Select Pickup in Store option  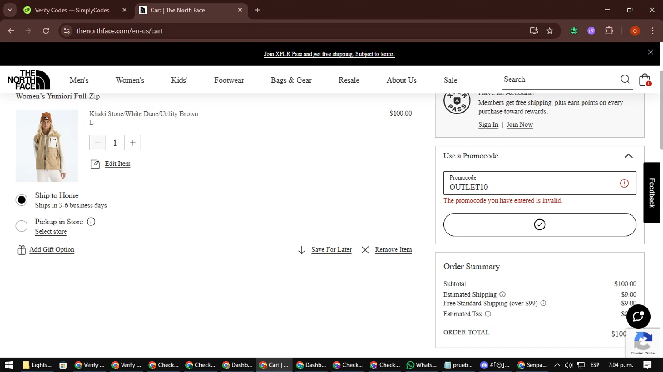tap(22, 226)
